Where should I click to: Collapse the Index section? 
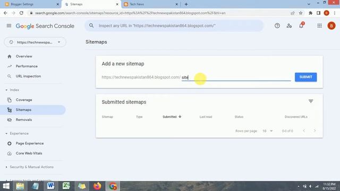tap(6, 90)
